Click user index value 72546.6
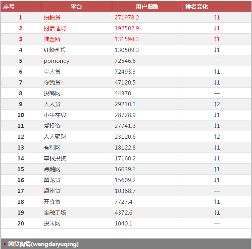This screenshot has height=249, width=252. 125,61
